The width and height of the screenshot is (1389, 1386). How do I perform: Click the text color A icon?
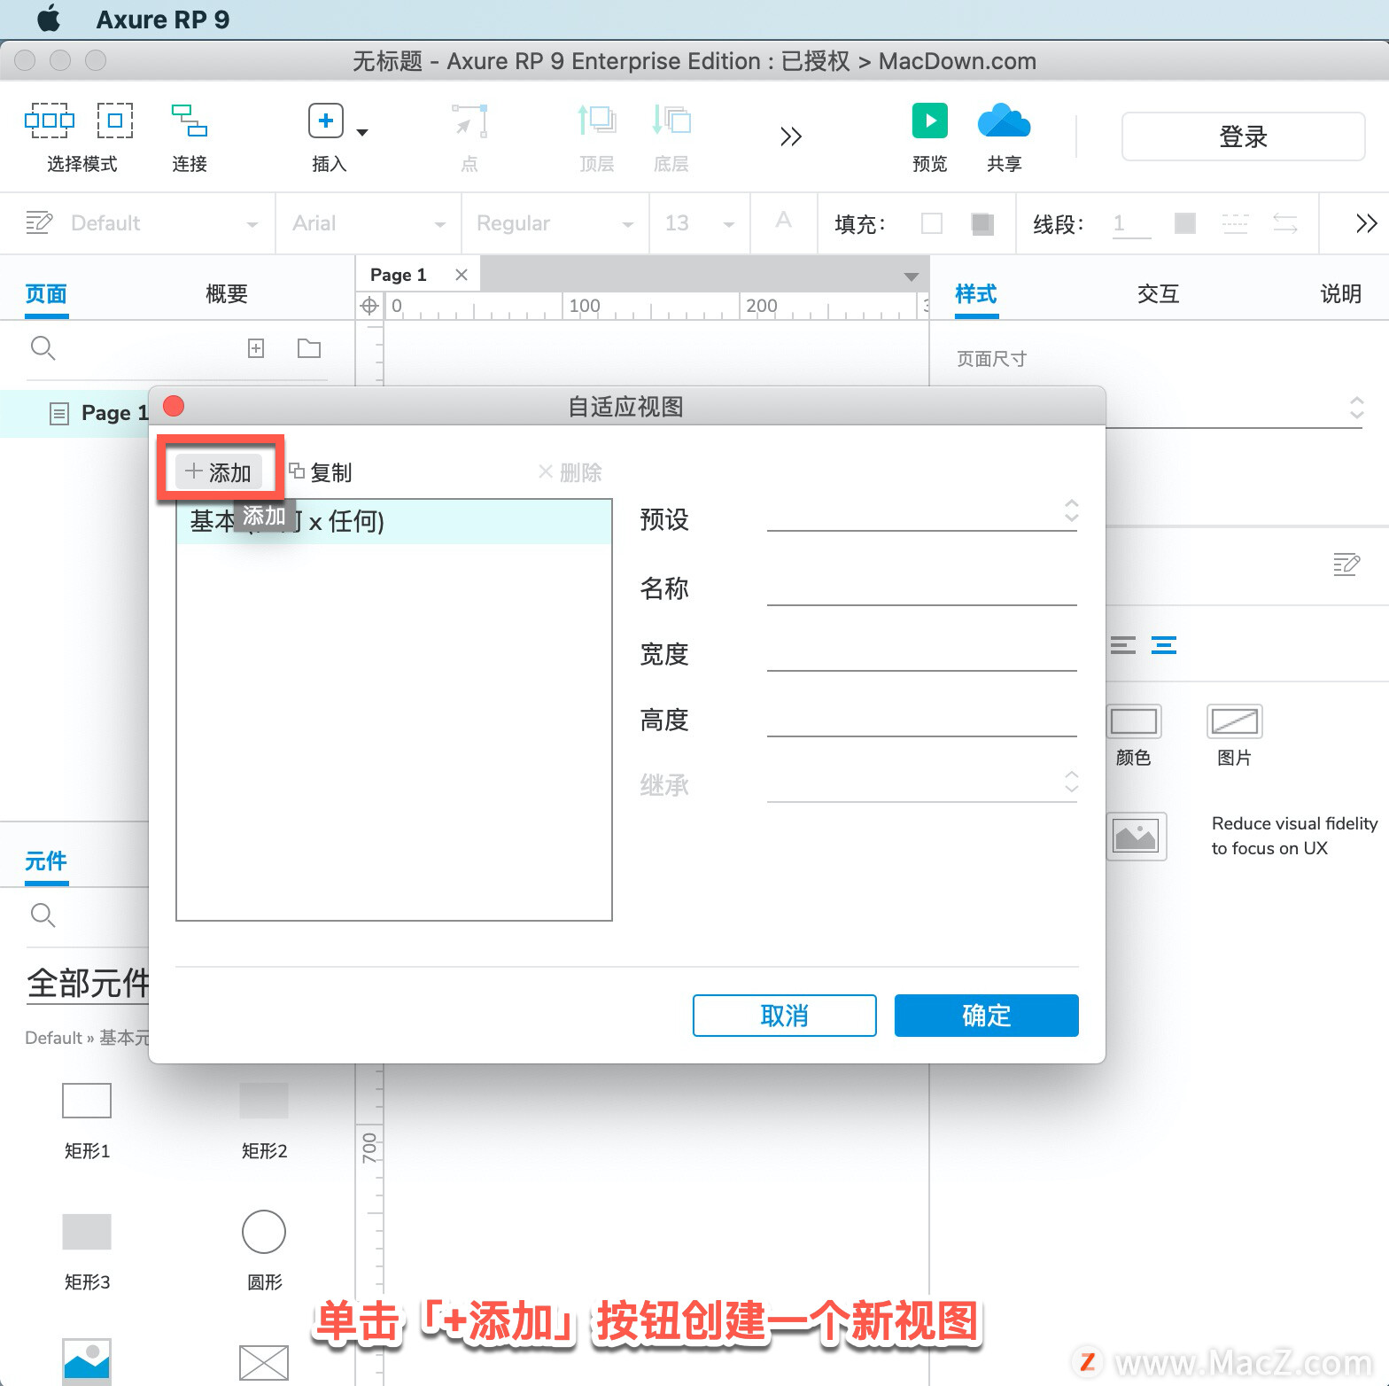click(784, 220)
